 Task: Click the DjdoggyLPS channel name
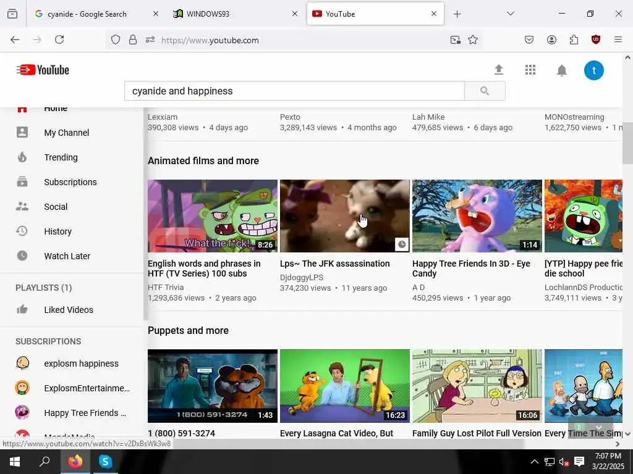click(302, 277)
